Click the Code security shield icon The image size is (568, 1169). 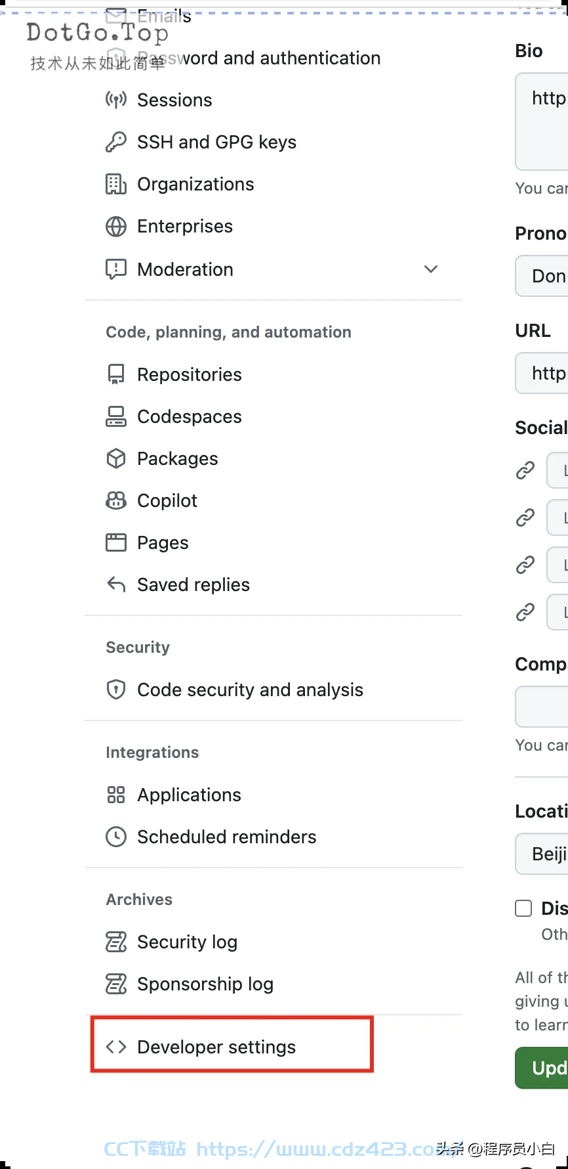pos(116,690)
